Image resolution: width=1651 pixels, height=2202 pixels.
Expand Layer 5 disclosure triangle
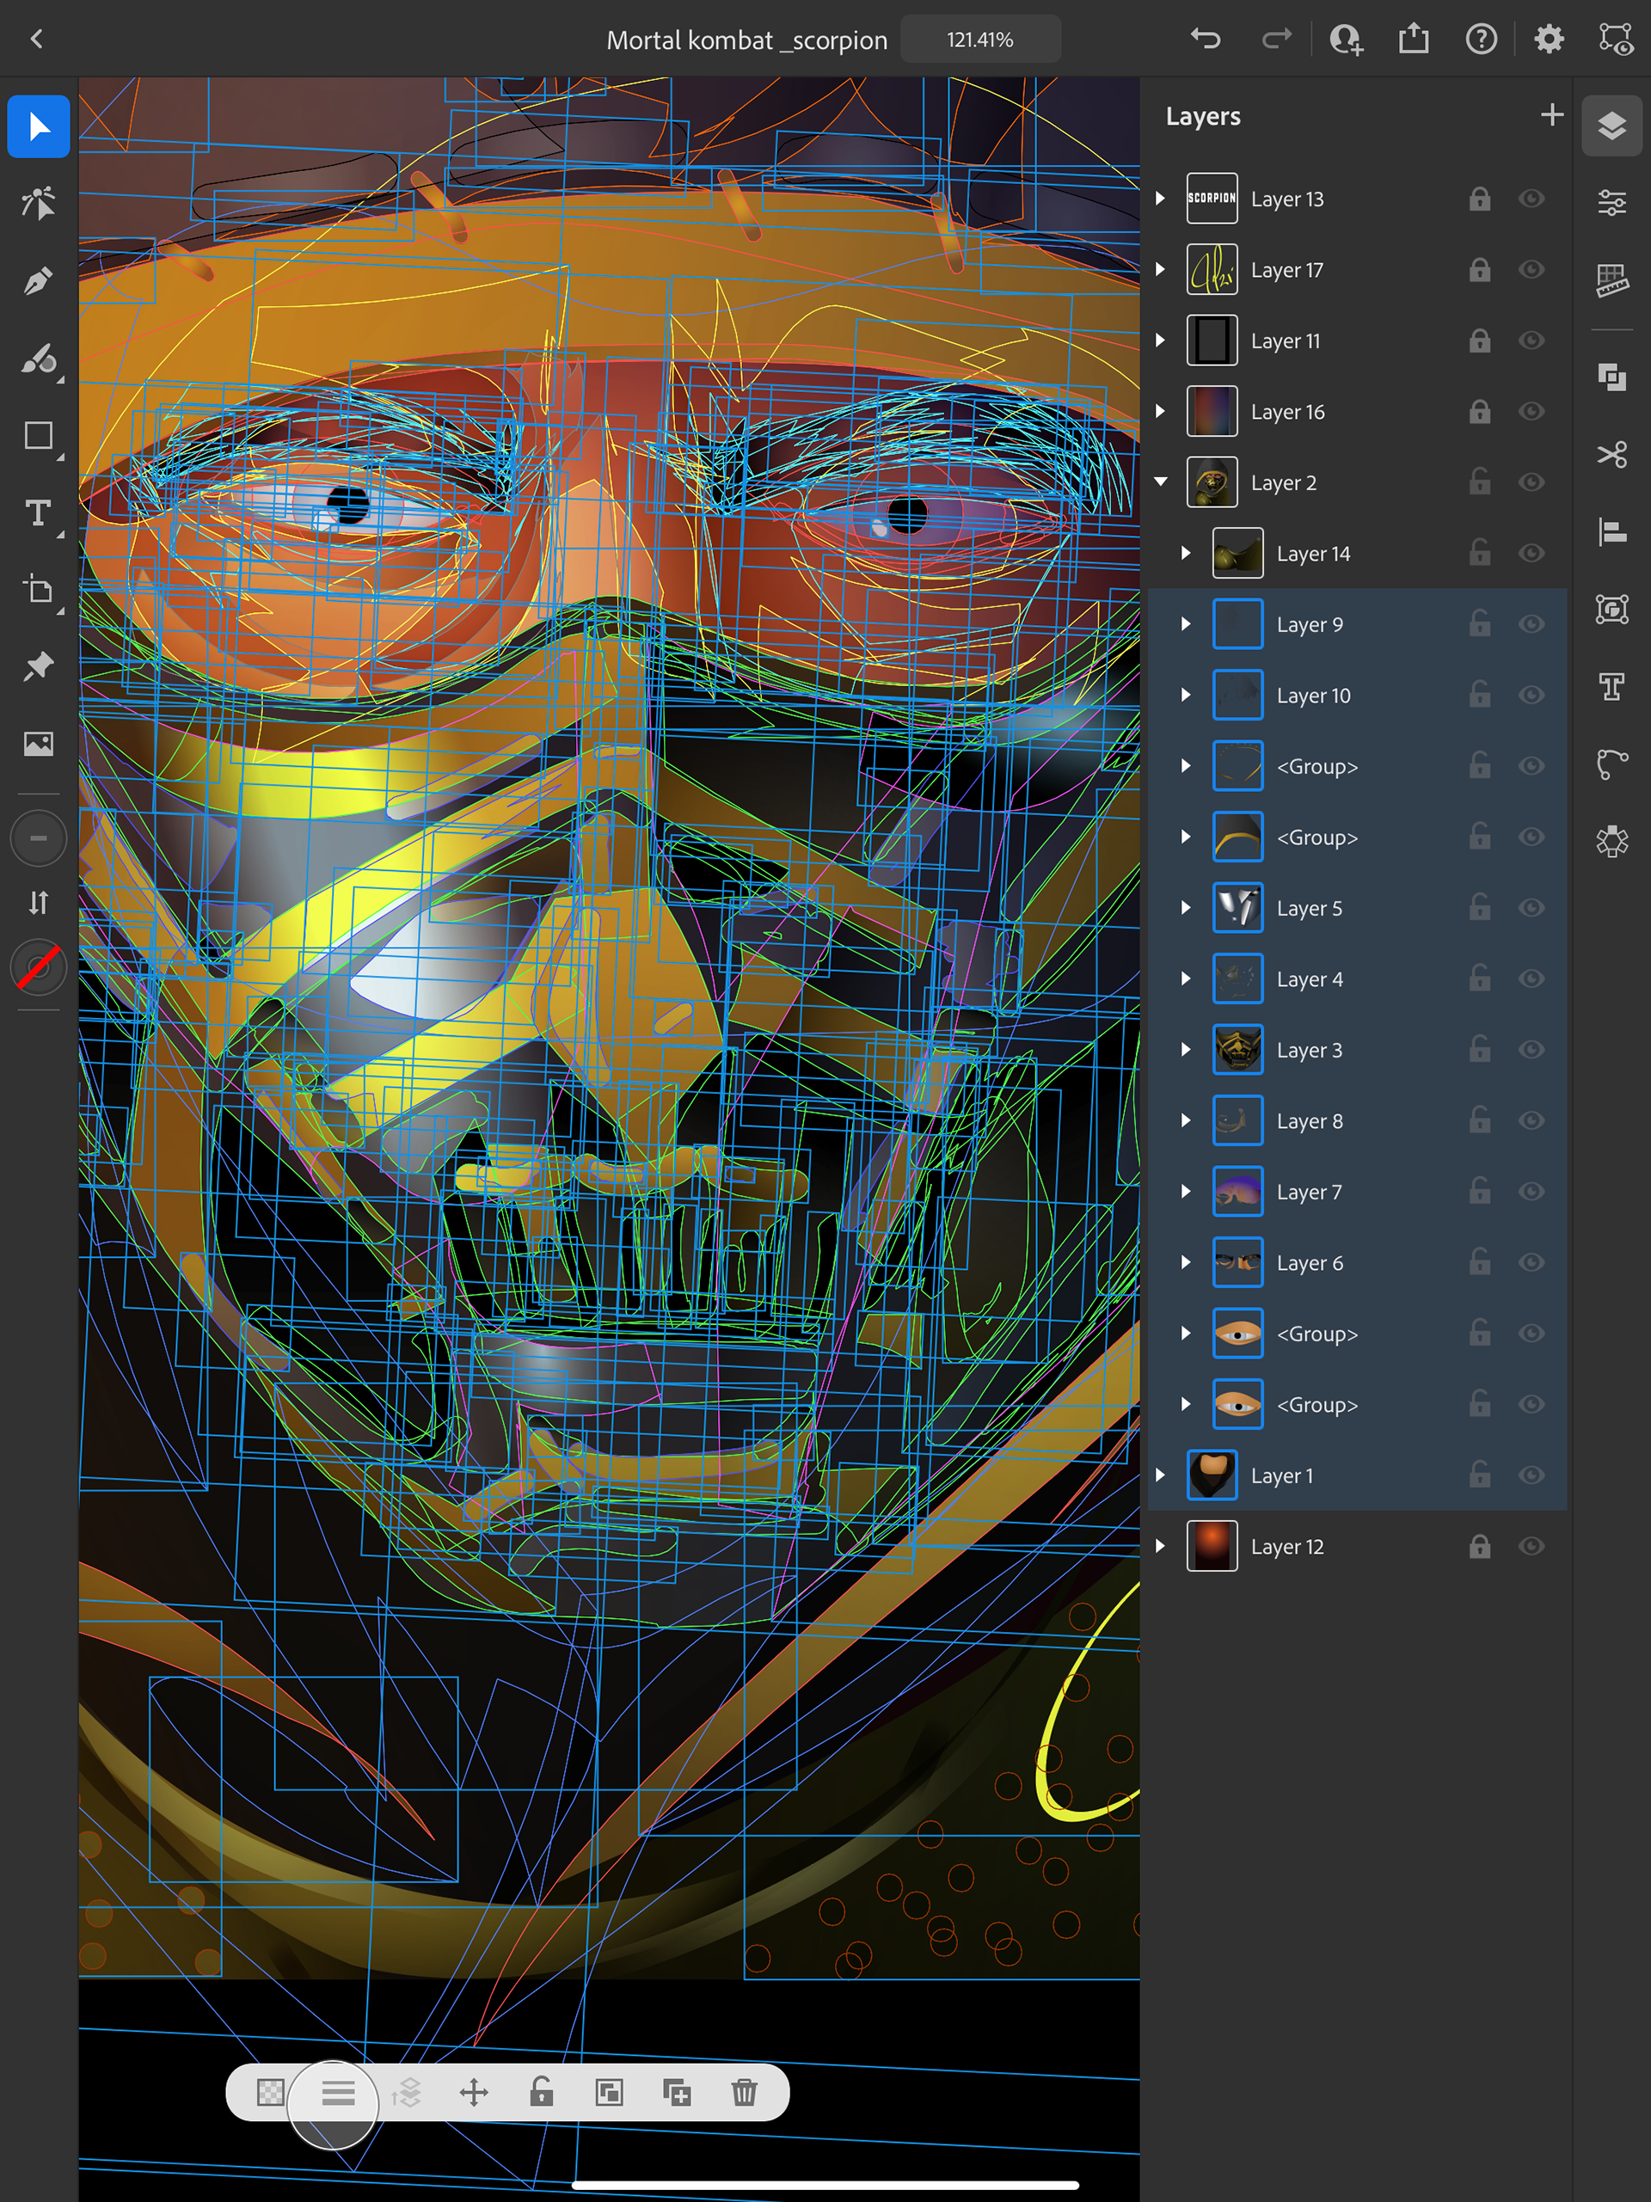click(x=1185, y=908)
